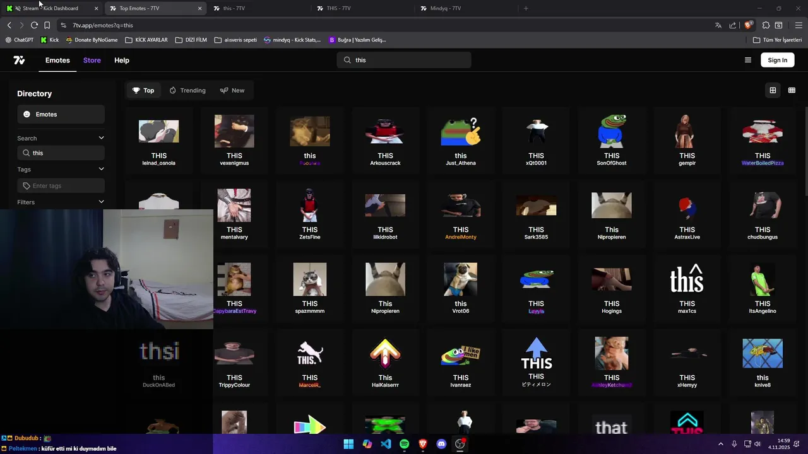Click the browser address bar URL

click(103, 25)
